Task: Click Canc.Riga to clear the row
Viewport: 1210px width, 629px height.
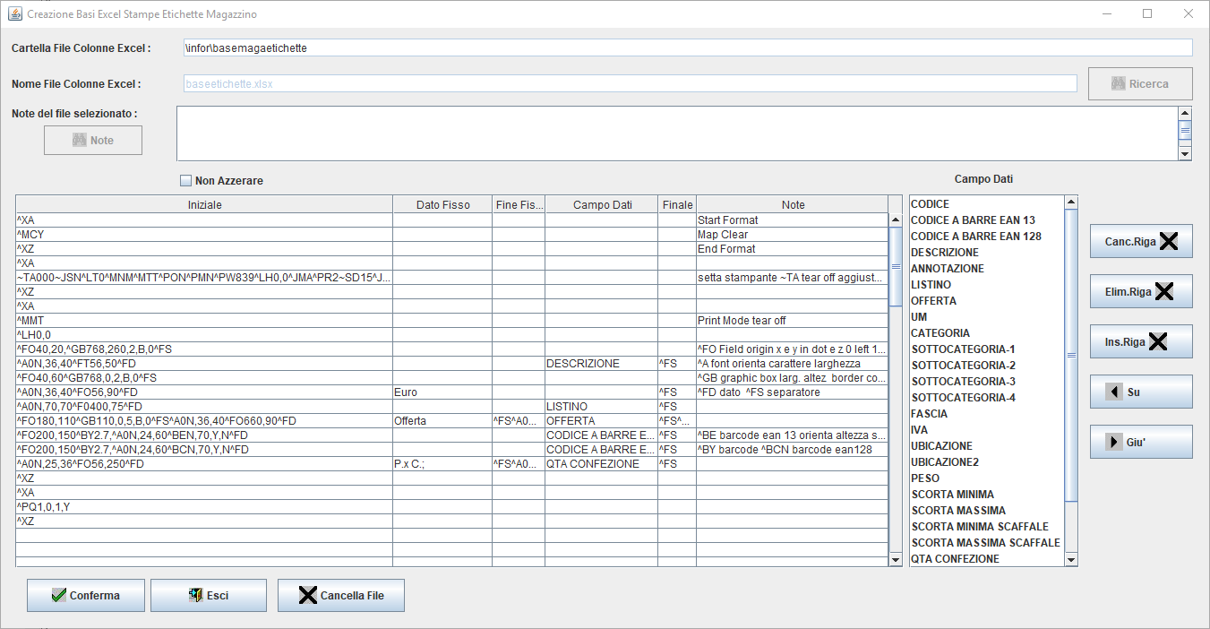Action: pos(1140,241)
